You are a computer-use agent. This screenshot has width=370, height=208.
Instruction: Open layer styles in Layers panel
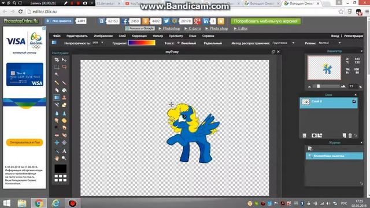320,135
